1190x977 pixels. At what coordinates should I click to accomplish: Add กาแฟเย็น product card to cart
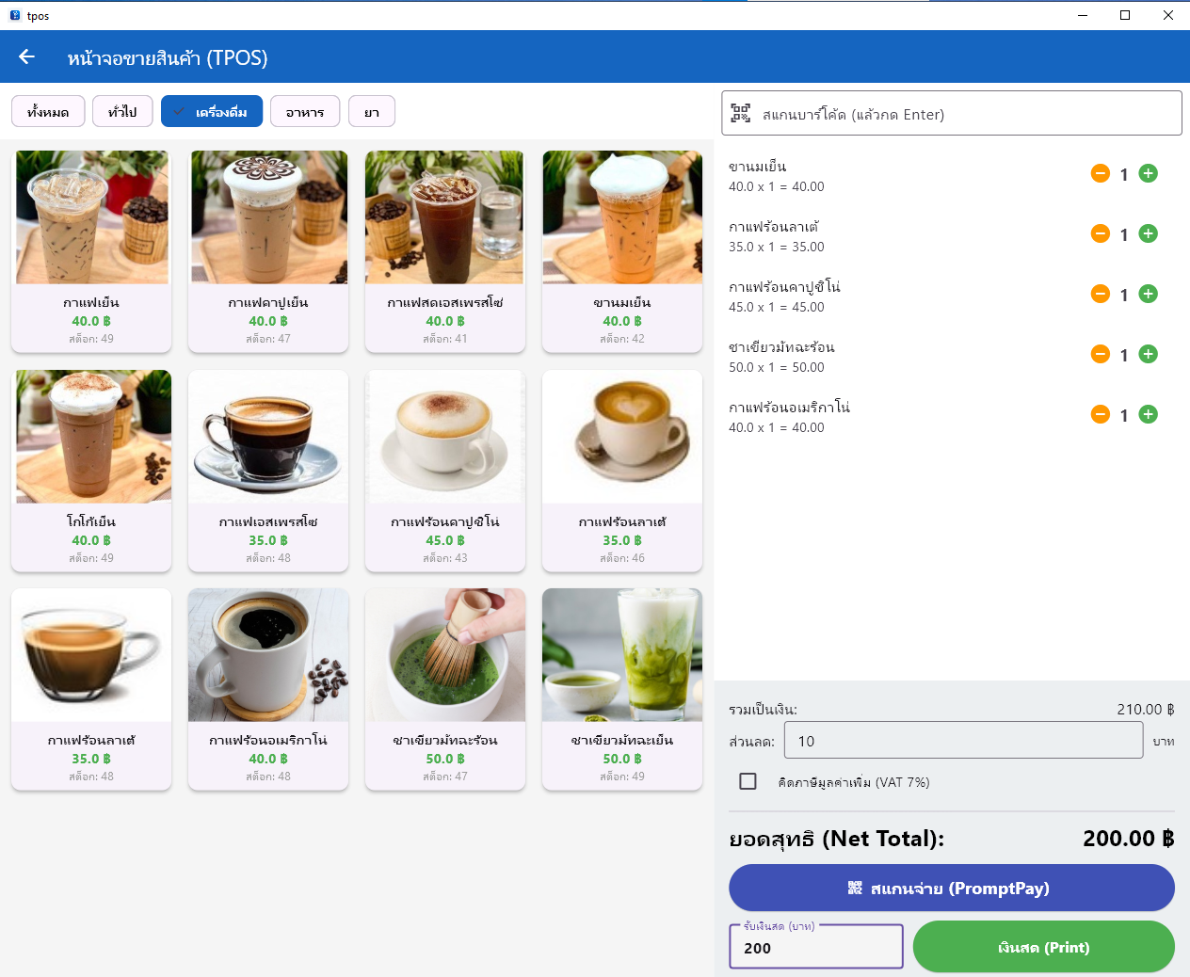pyautogui.click(x=91, y=251)
